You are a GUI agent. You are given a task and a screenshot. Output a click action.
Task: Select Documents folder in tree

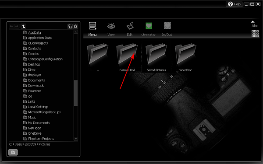(x=34, y=80)
